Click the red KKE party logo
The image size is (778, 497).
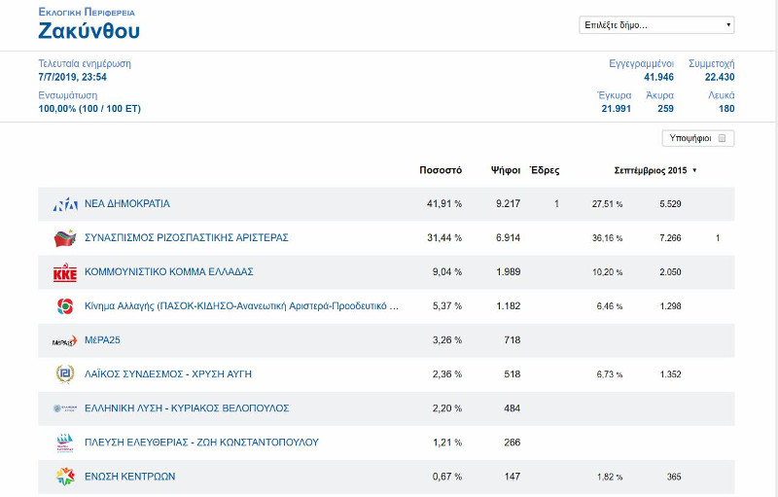click(65, 272)
